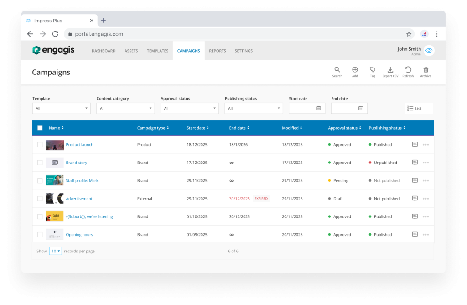Open the Approval status filter dropdown

(189, 109)
